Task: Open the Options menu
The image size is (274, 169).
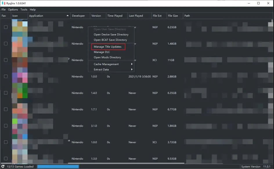Action: pyautogui.click(x=13, y=10)
